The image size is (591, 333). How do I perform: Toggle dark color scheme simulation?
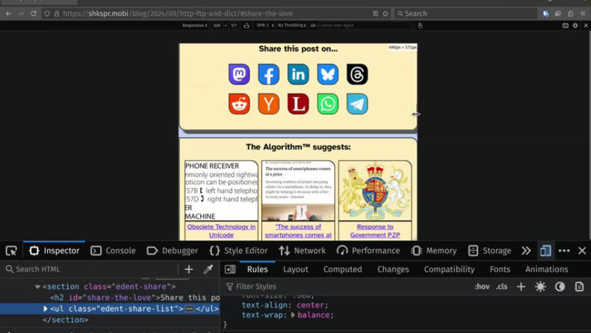pyautogui.click(x=560, y=287)
